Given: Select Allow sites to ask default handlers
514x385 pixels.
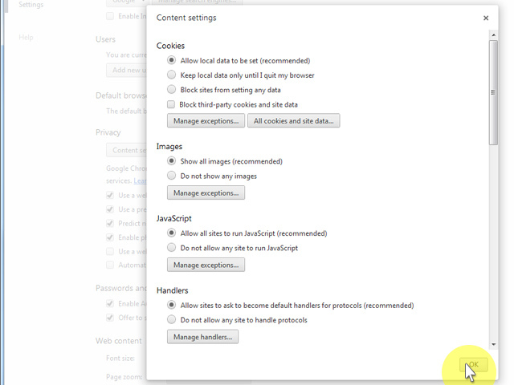Looking at the screenshot, I should (x=172, y=306).
